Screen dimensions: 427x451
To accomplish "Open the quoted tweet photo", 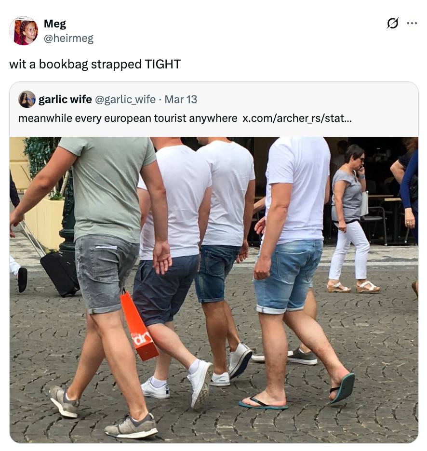I will 214,290.
